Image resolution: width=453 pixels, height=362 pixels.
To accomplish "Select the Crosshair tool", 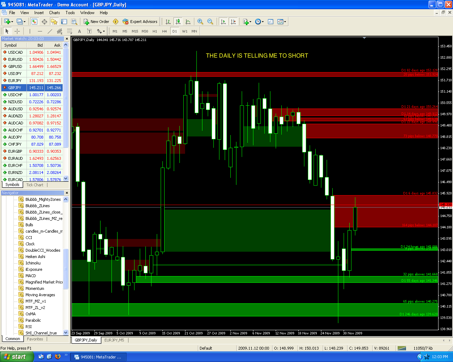I will click(x=17, y=31).
